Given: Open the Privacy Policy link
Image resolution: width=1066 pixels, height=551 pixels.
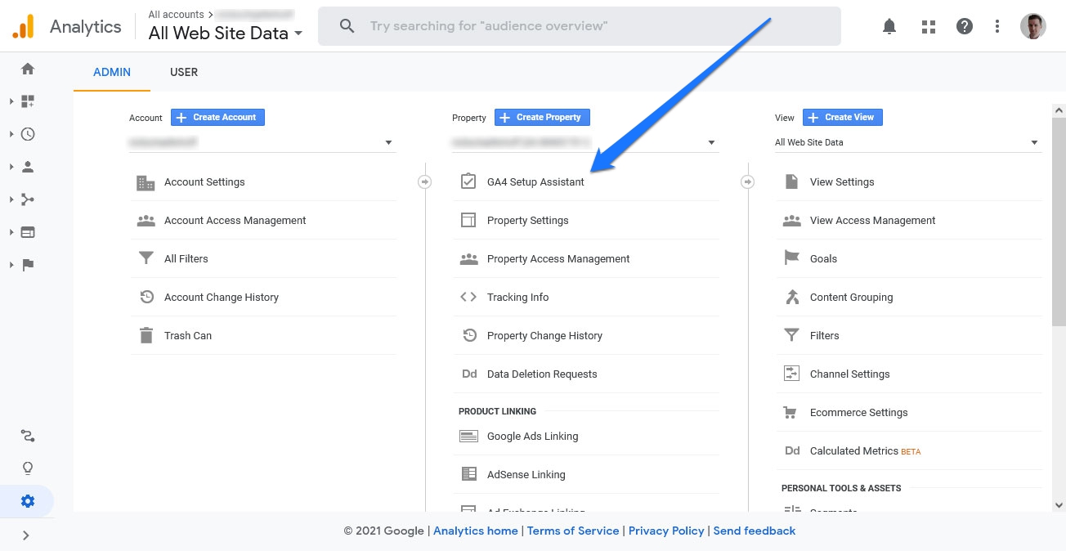Looking at the screenshot, I should [x=666, y=531].
